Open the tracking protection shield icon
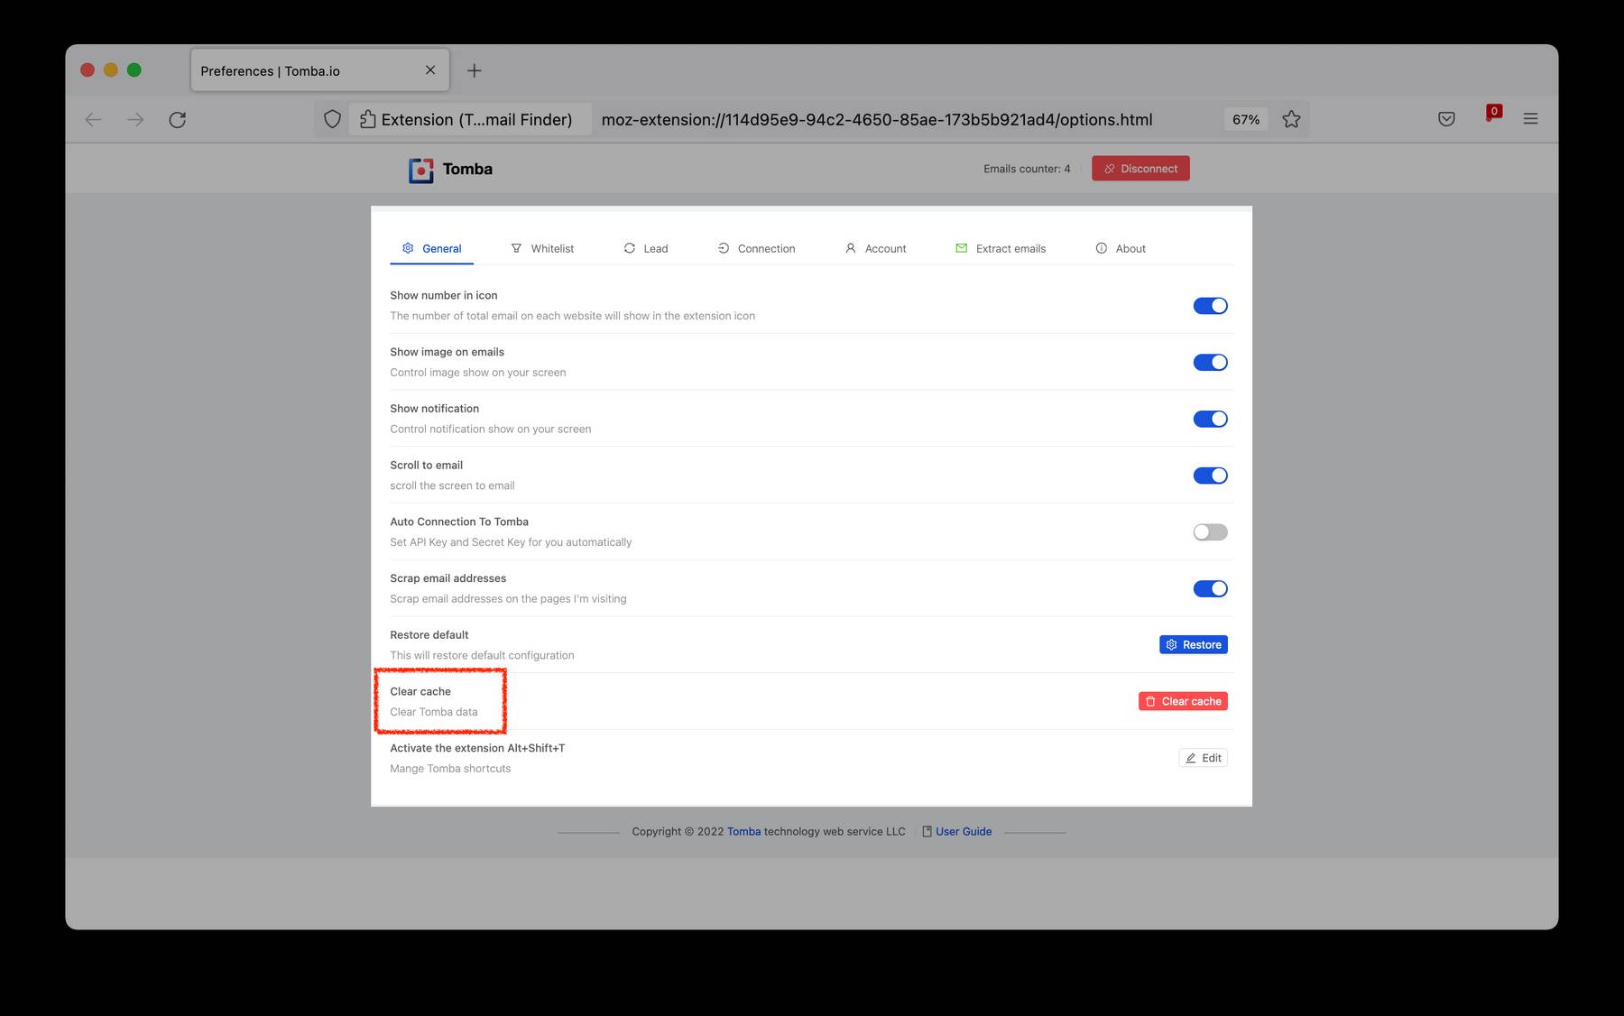The image size is (1624, 1016). coord(332,119)
